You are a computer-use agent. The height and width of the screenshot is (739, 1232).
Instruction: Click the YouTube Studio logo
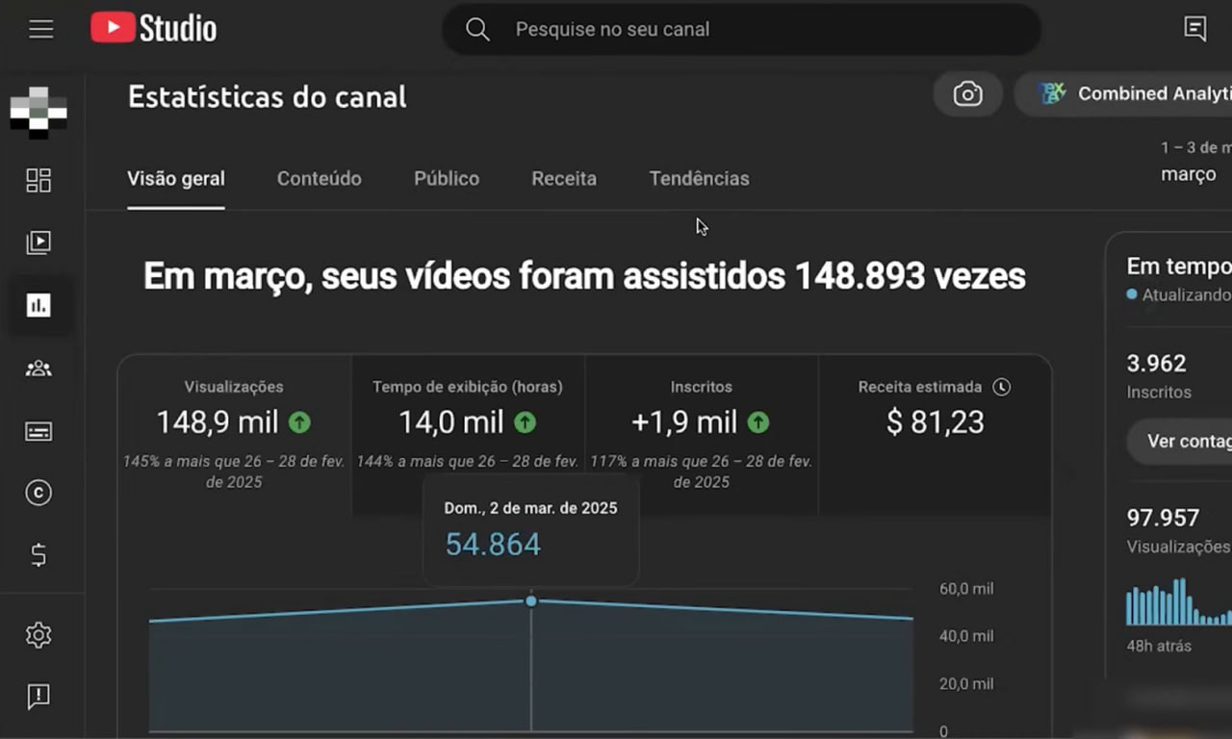(154, 28)
